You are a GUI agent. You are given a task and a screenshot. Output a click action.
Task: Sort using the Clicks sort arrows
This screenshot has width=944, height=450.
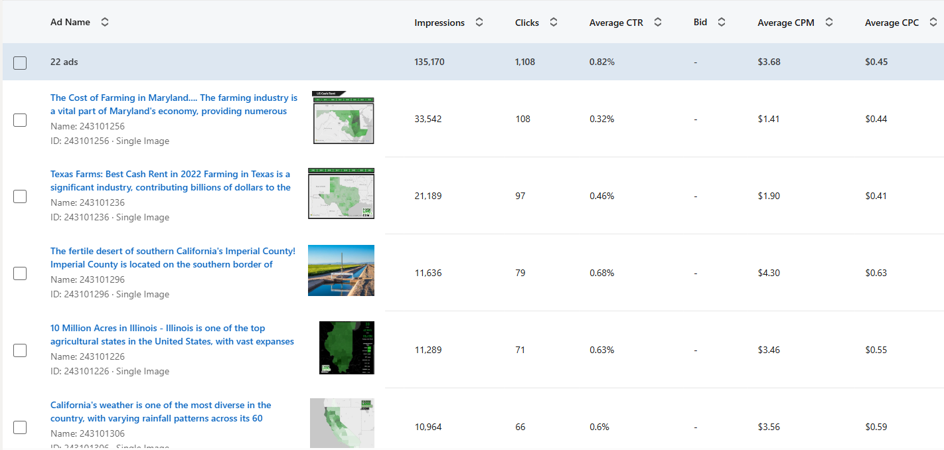click(x=554, y=22)
